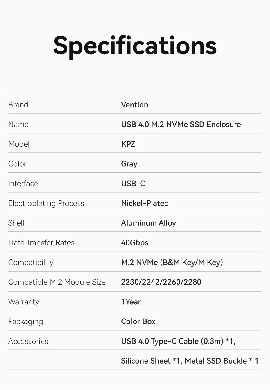Click the 40Gbps transfer rate value

click(135, 243)
